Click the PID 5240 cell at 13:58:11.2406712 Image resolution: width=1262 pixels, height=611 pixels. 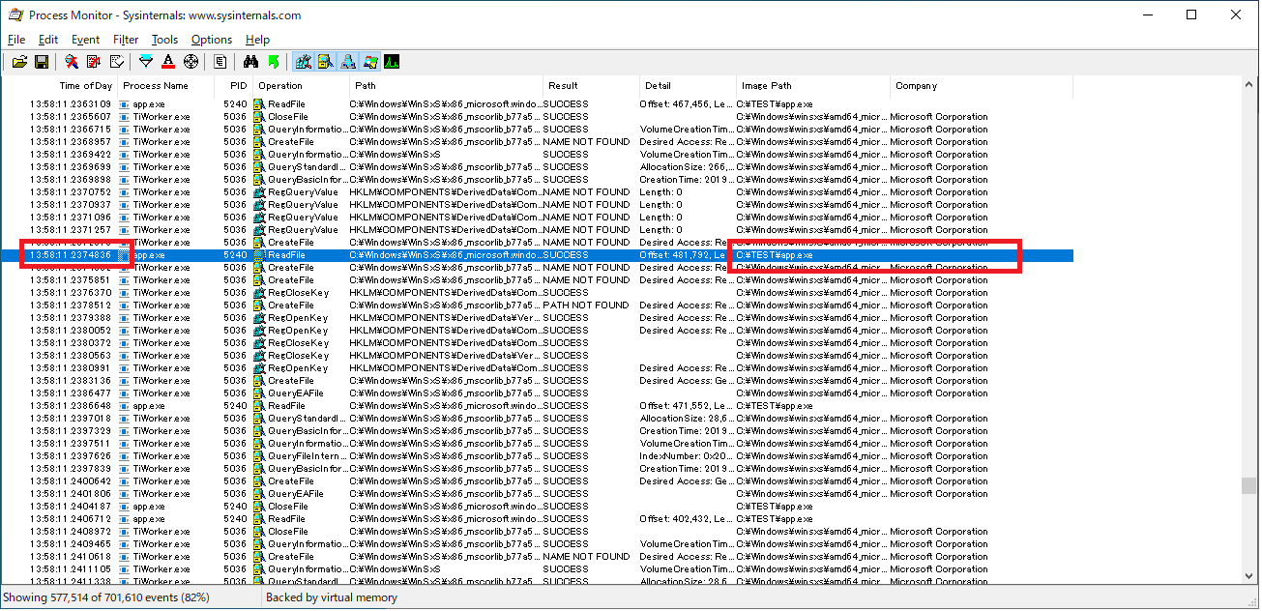[235, 518]
